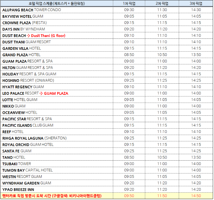Image resolution: width=214 pixels, height=200 pixels.
Task: Select the 1차 픽업 column header
Action: click(x=129, y=3)
